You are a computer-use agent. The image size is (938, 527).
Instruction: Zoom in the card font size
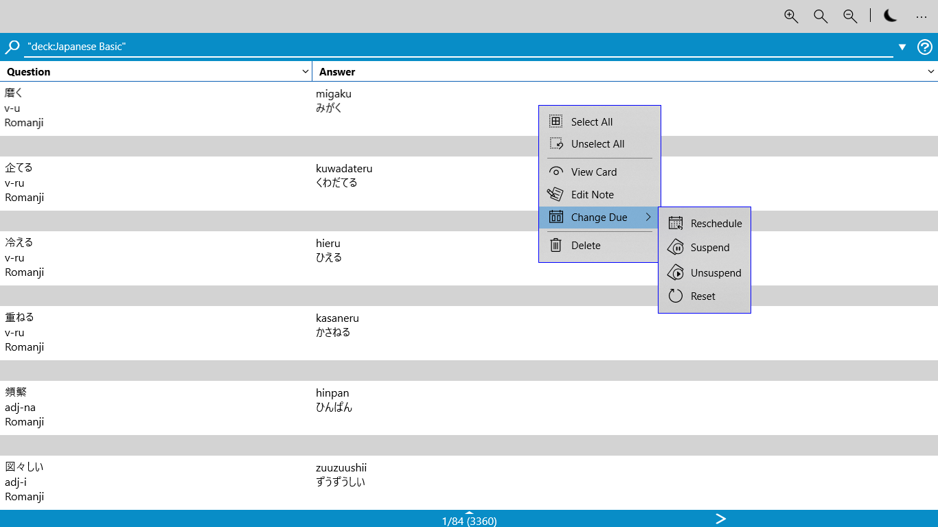[x=790, y=16]
